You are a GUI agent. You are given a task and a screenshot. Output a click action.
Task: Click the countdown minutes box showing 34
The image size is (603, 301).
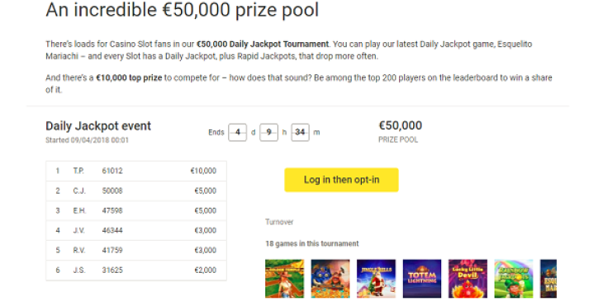click(301, 133)
